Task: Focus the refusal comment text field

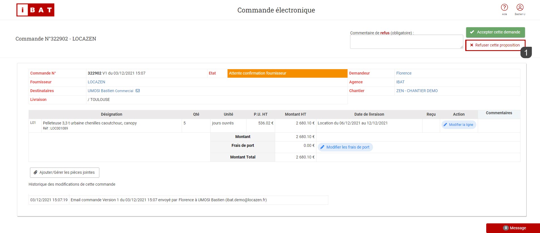Action: point(406,42)
